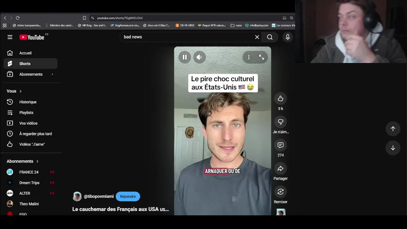Click the video area showing ARNAQUER OU DE

[223, 171]
